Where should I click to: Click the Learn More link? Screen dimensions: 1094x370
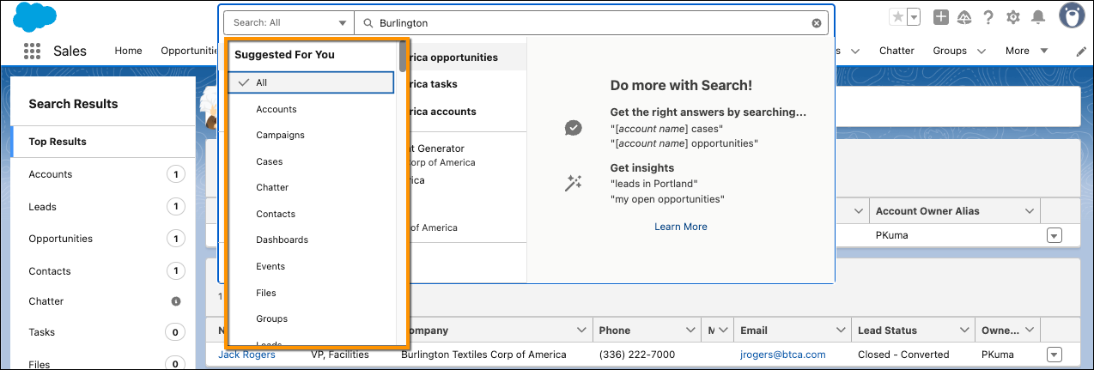tap(681, 227)
